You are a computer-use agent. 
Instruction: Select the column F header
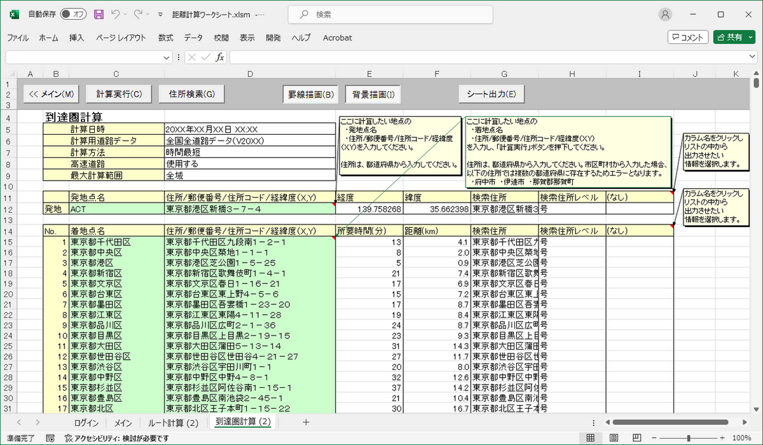(436, 74)
